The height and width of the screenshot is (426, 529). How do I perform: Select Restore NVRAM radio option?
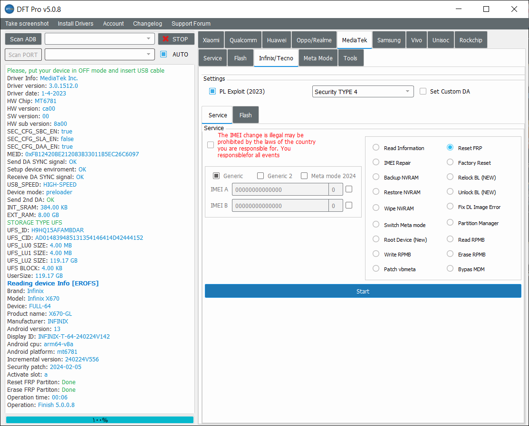pos(376,192)
